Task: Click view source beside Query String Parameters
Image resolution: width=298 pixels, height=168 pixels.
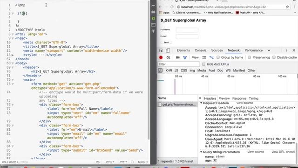Action: tap(256, 152)
